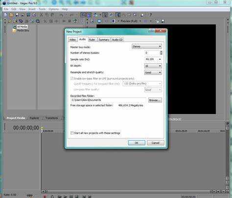232x198 pixels.
Task: Click the Save Snapshot icon in the preview toolbar
Action: [163, 21]
